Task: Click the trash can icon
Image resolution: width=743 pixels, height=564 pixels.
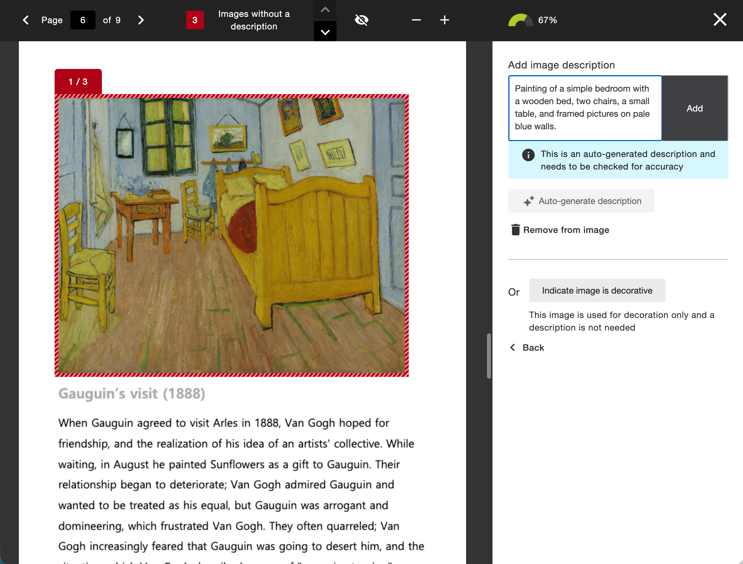Action: 515,230
